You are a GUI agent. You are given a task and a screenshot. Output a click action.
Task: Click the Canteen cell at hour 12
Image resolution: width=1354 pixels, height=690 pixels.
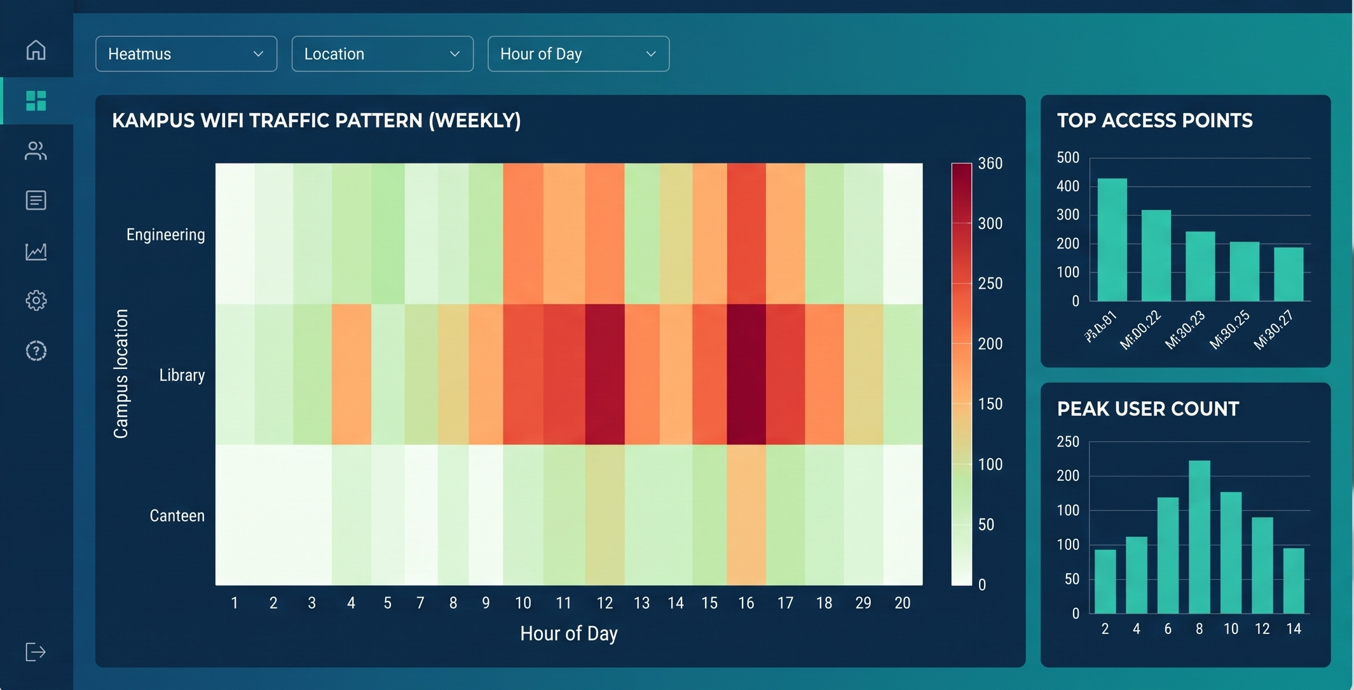click(605, 514)
